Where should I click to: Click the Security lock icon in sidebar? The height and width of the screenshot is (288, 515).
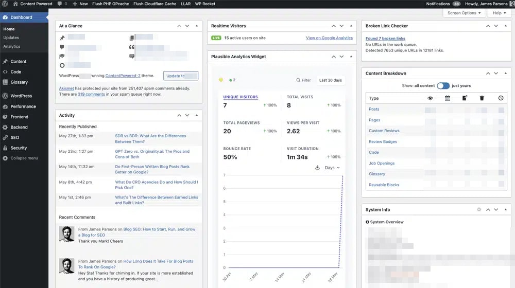click(5, 148)
